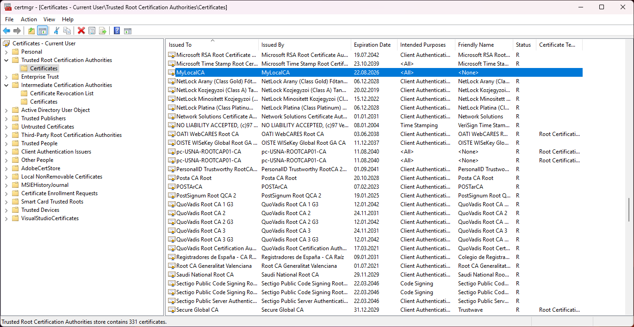The height and width of the screenshot is (327, 634).
Task: Click the Trustwave friendly name cell
Action: (x=471, y=310)
